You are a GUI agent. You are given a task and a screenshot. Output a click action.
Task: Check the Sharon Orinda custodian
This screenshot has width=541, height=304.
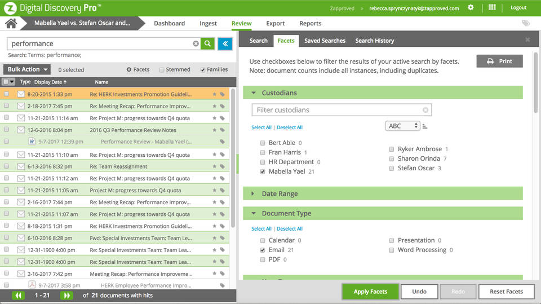391,159
